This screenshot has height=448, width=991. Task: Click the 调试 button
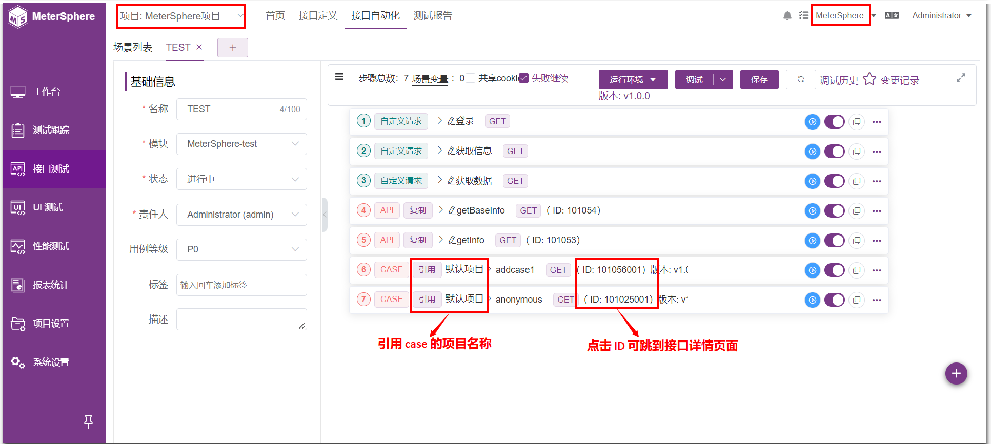[x=694, y=79]
